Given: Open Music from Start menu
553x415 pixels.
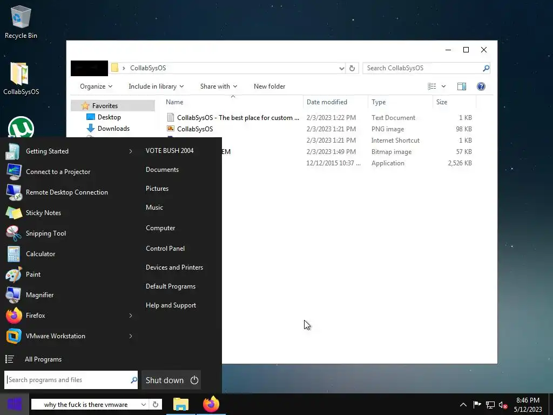Looking at the screenshot, I should click(x=154, y=207).
